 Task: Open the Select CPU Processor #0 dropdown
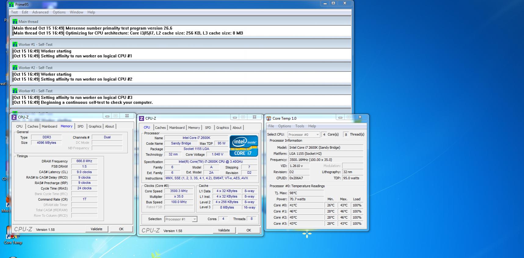[x=303, y=135]
